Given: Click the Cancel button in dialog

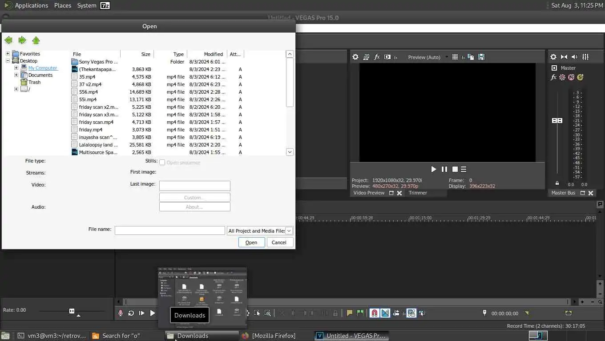Looking at the screenshot, I should [x=279, y=242].
